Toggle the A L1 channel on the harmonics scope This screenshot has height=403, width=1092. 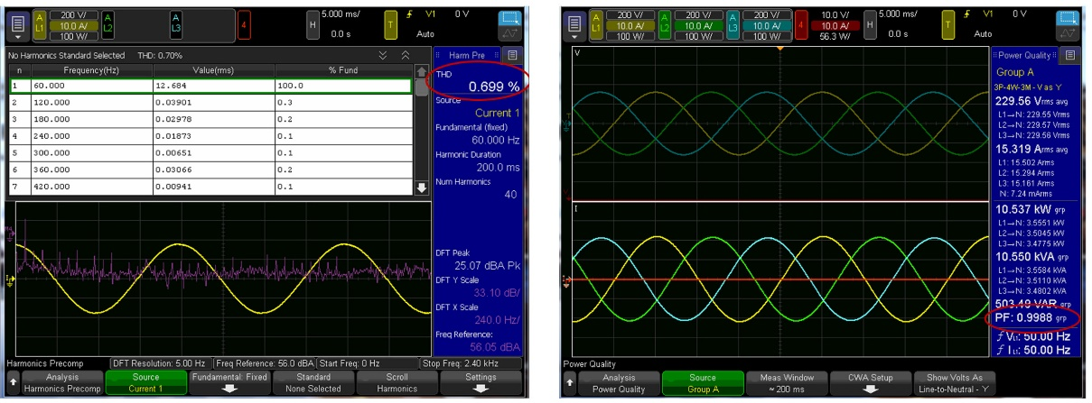click(x=39, y=21)
